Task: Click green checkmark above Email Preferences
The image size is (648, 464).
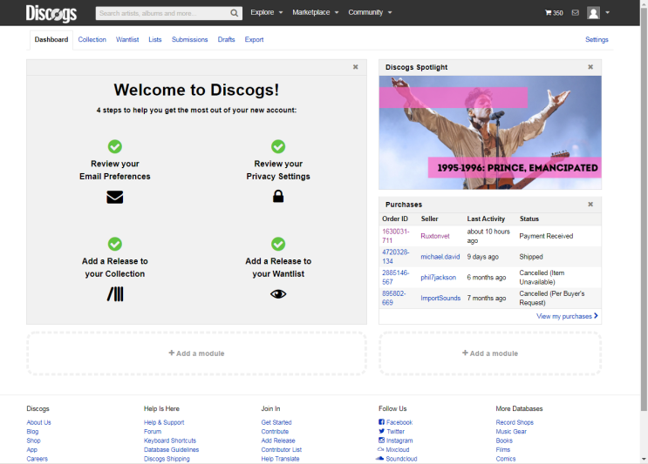Action: tap(115, 147)
